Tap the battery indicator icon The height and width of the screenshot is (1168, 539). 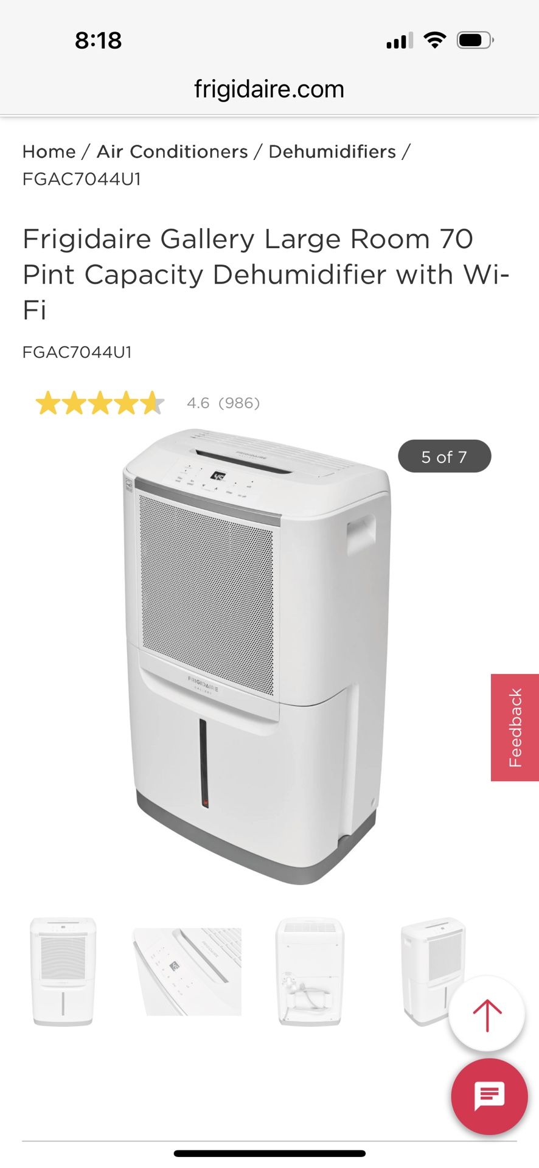click(x=475, y=40)
